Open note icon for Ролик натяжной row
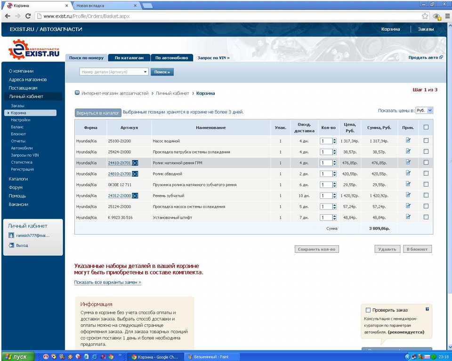The image size is (452, 361). [408, 162]
